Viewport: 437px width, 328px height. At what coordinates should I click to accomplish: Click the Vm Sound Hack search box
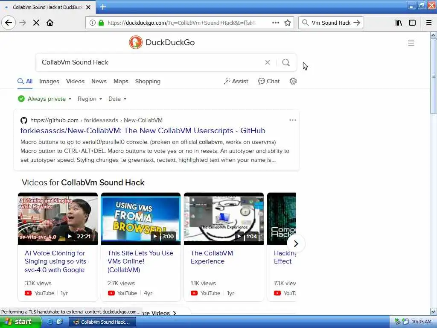click(331, 23)
